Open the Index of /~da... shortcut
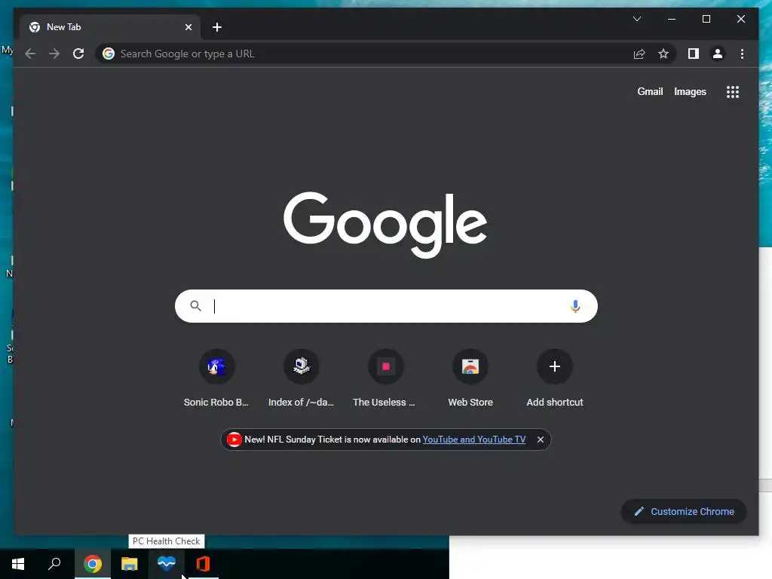The image size is (772, 579). [x=301, y=378]
